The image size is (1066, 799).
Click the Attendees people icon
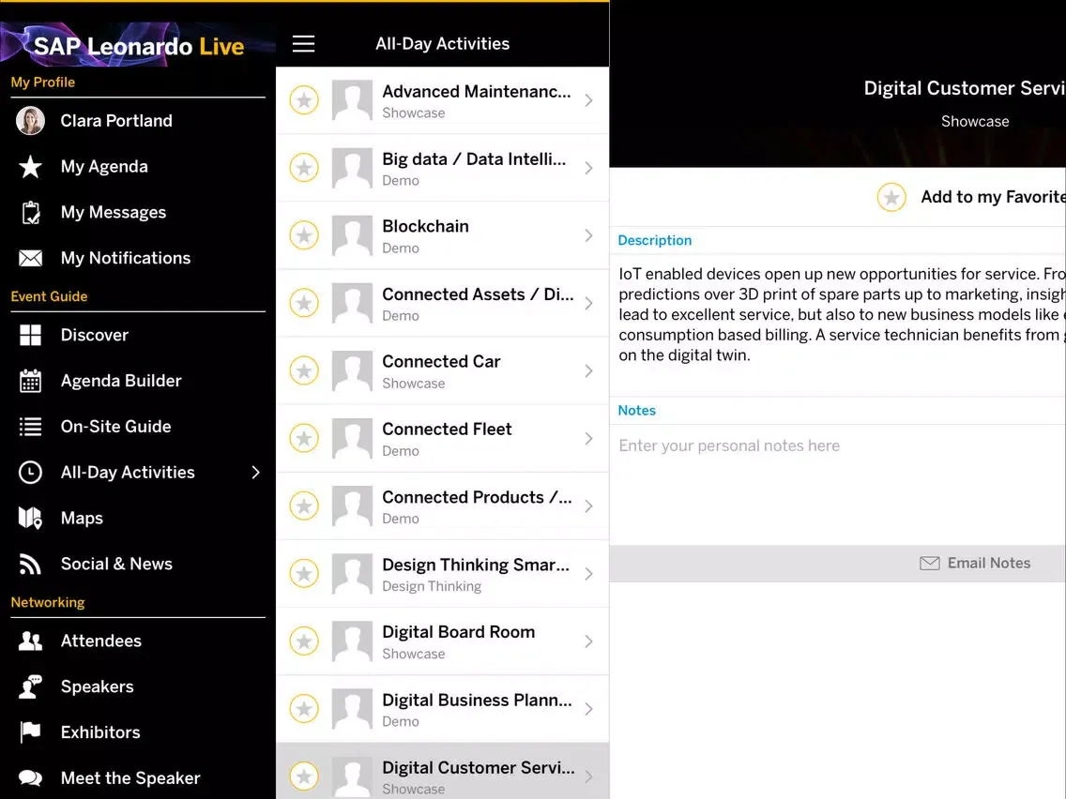30,641
